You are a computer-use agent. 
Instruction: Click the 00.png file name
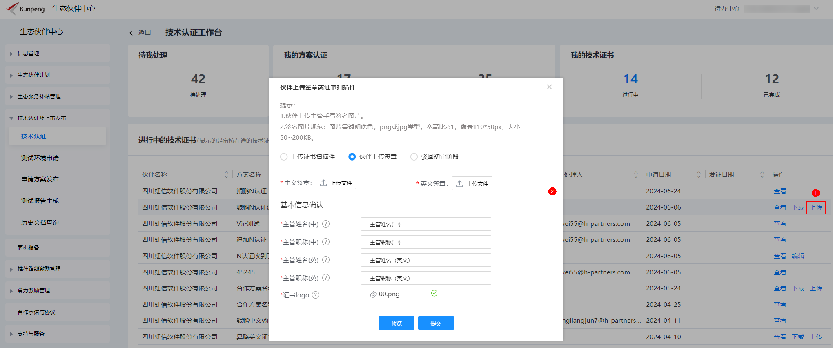coord(389,294)
